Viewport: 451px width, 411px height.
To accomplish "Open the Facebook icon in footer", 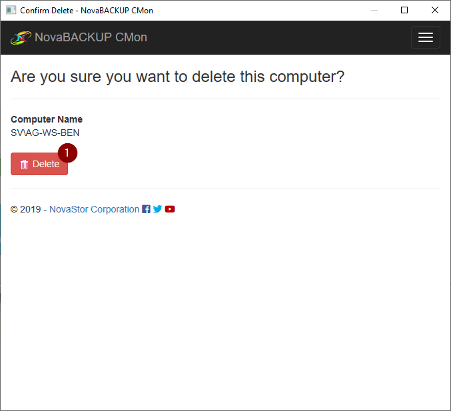I will coord(146,209).
